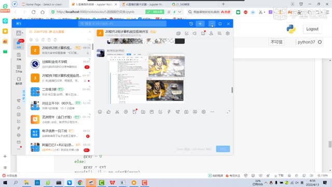This screenshot has width=332, height=187.
Task: Click the blue send button in chat
Action: tap(223, 149)
